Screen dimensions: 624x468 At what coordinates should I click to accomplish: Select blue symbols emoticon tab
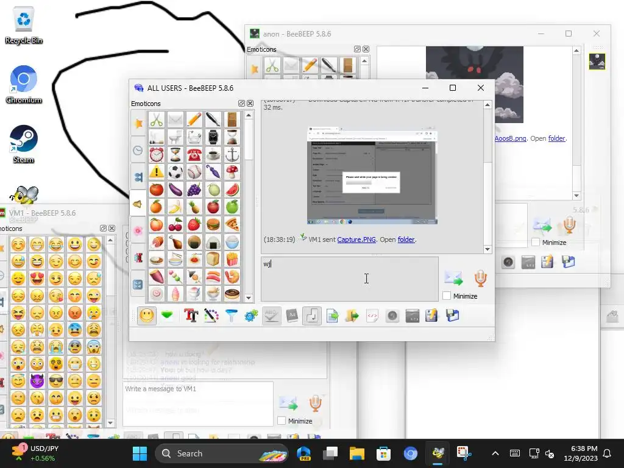click(x=138, y=284)
